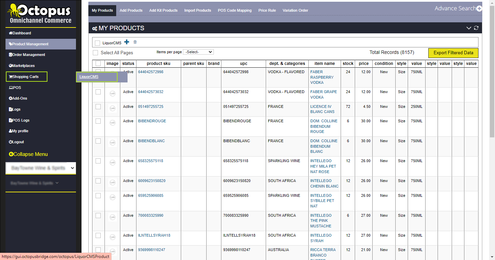Open the Price Rule tab
Screen dimensions: 495x260
click(x=267, y=10)
